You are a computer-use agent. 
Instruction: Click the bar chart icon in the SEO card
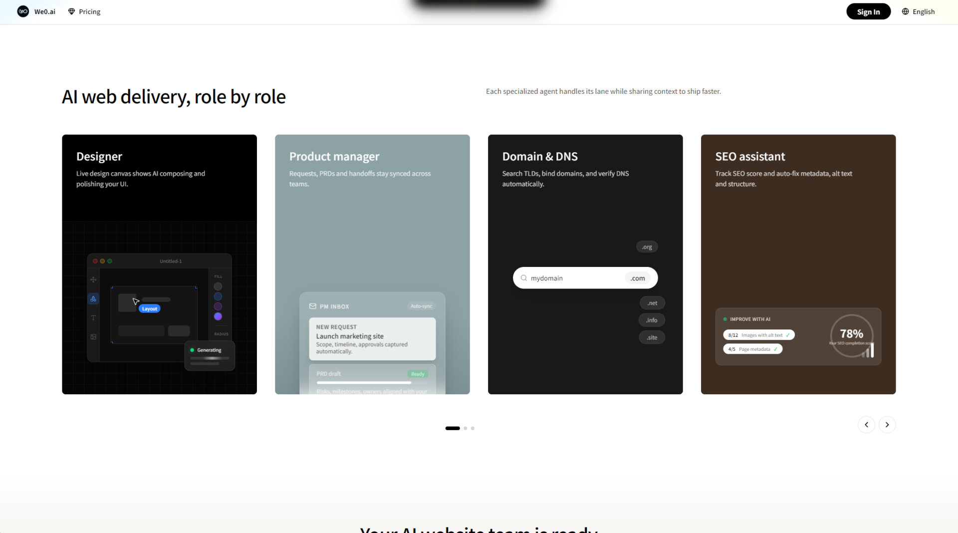tap(868, 351)
